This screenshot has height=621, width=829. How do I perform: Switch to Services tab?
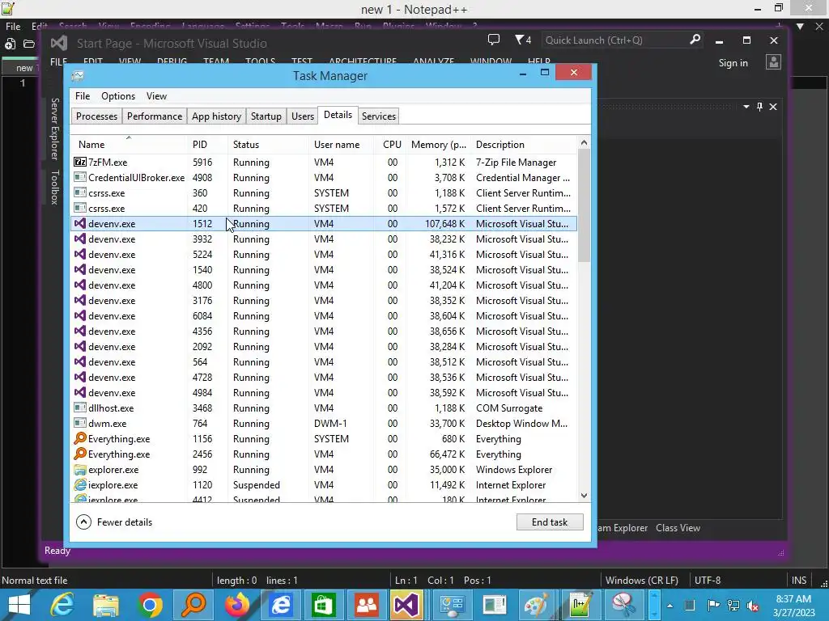click(x=379, y=116)
